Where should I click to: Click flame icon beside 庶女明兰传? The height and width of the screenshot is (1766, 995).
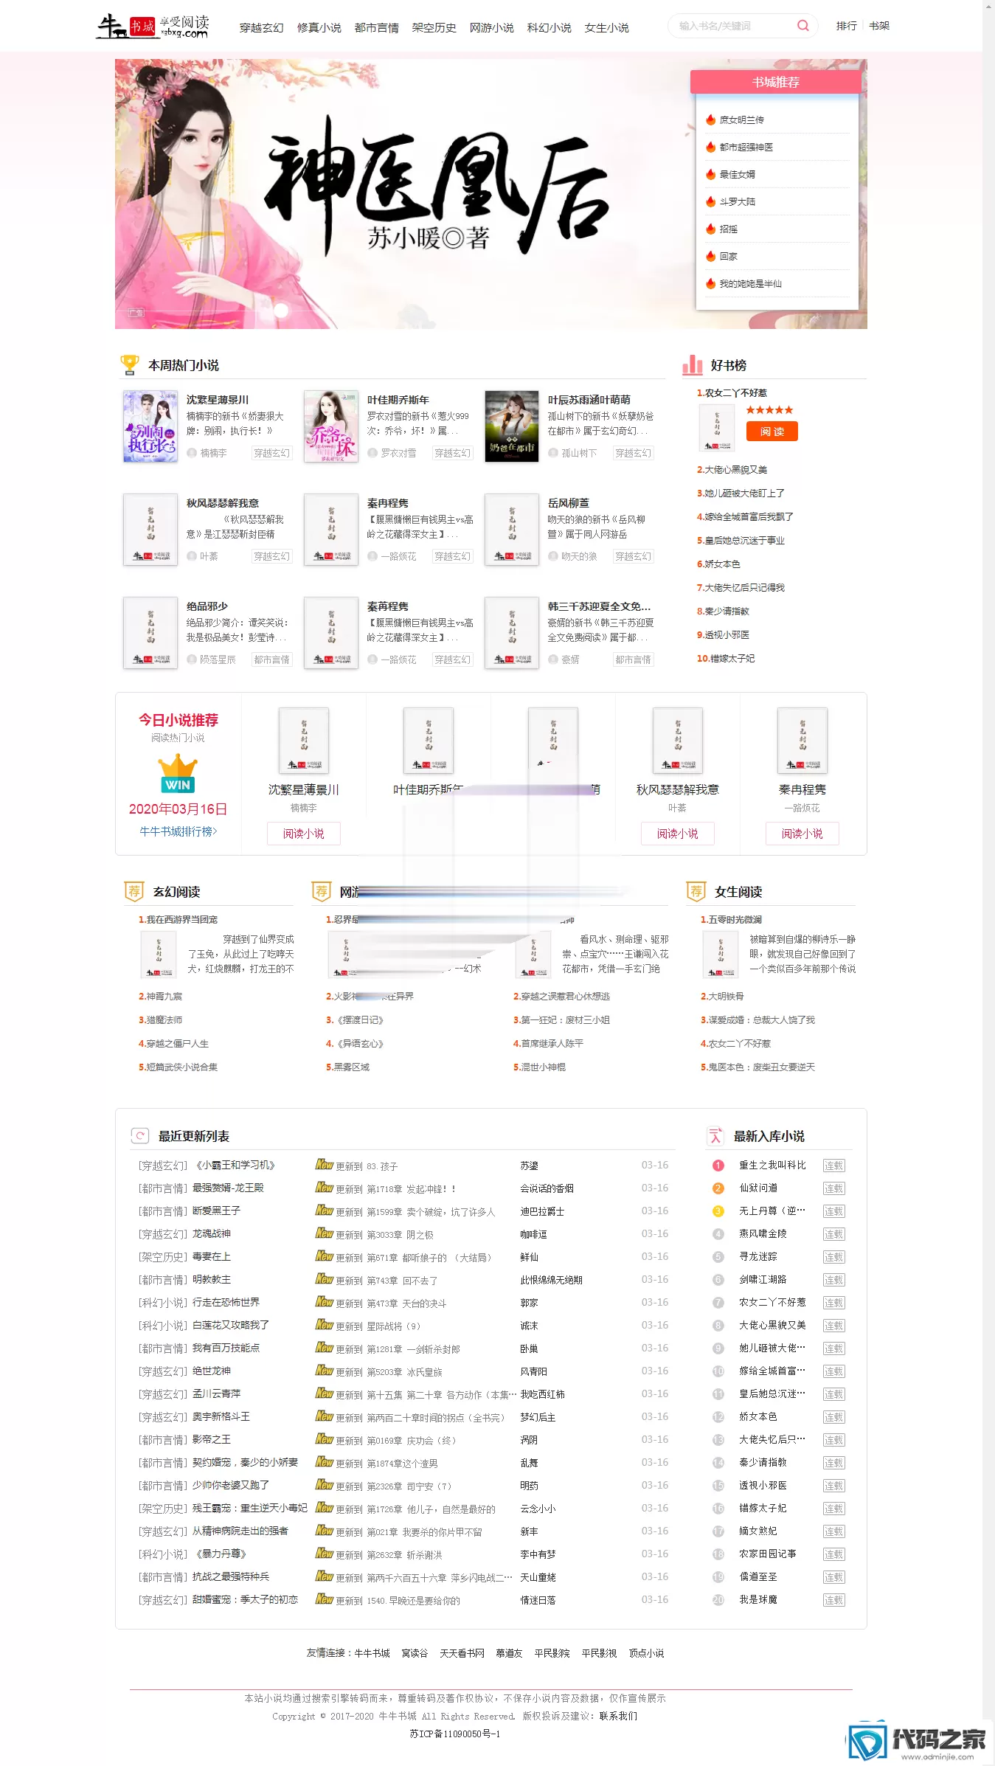(710, 120)
